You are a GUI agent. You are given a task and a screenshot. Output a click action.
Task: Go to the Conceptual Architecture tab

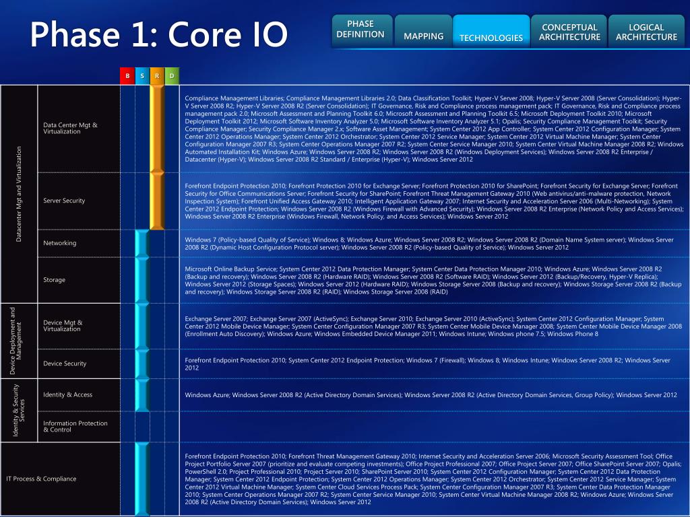pos(569,31)
